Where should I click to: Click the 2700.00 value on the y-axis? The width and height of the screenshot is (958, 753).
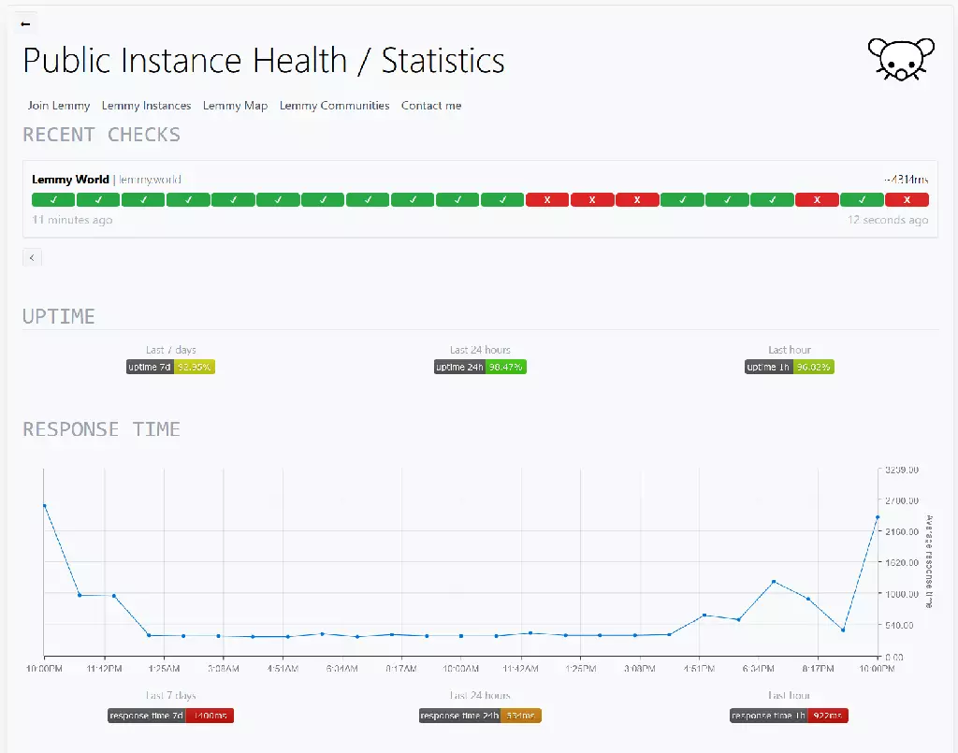[x=902, y=500]
